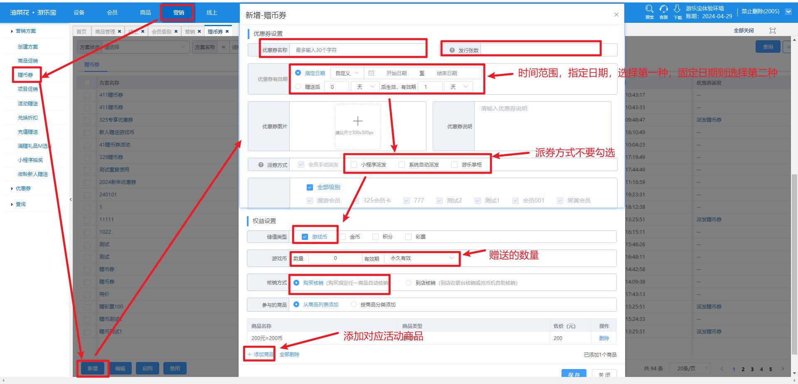Switch to the 首页 tab

coord(81,32)
